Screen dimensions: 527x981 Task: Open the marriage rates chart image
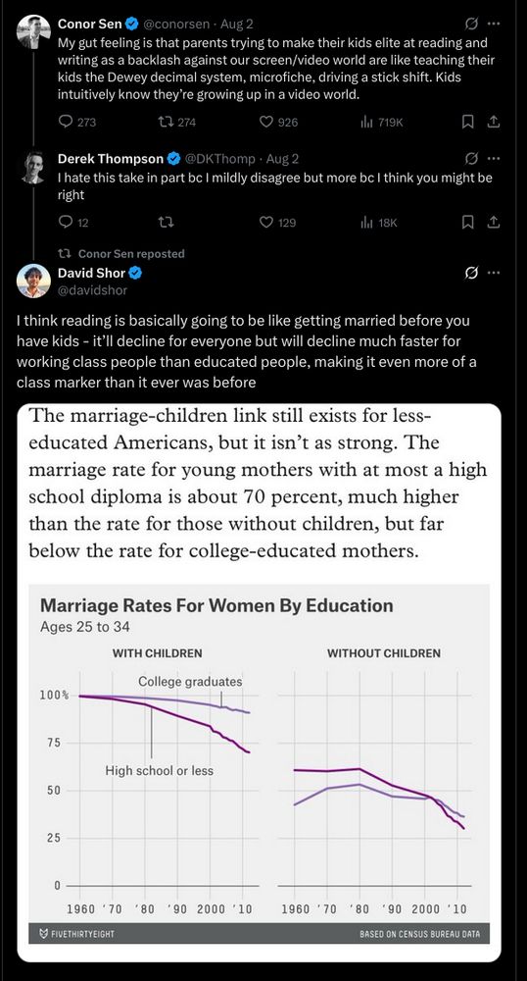point(260,683)
